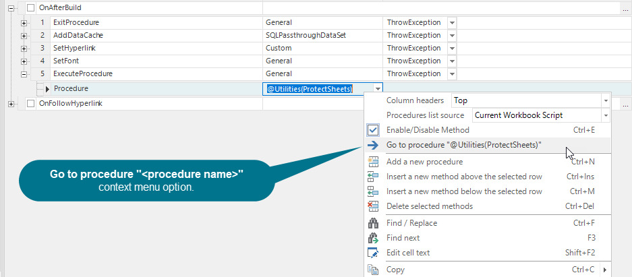Select Insert a new method below the selected row
The height and width of the screenshot is (277, 632).
(488, 191)
